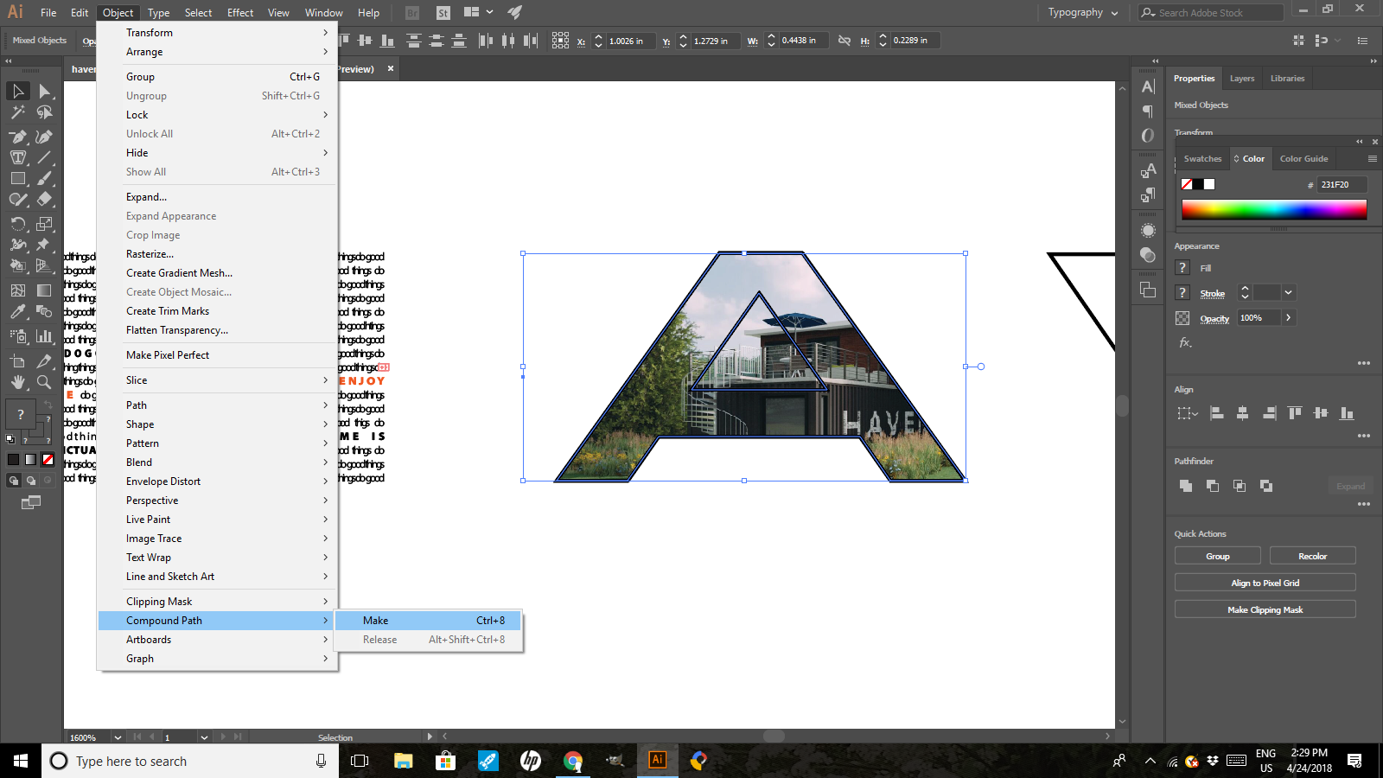Click the Make Clipping Mask button
Viewport: 1383px width, 778px height.
pos(1265,610)
